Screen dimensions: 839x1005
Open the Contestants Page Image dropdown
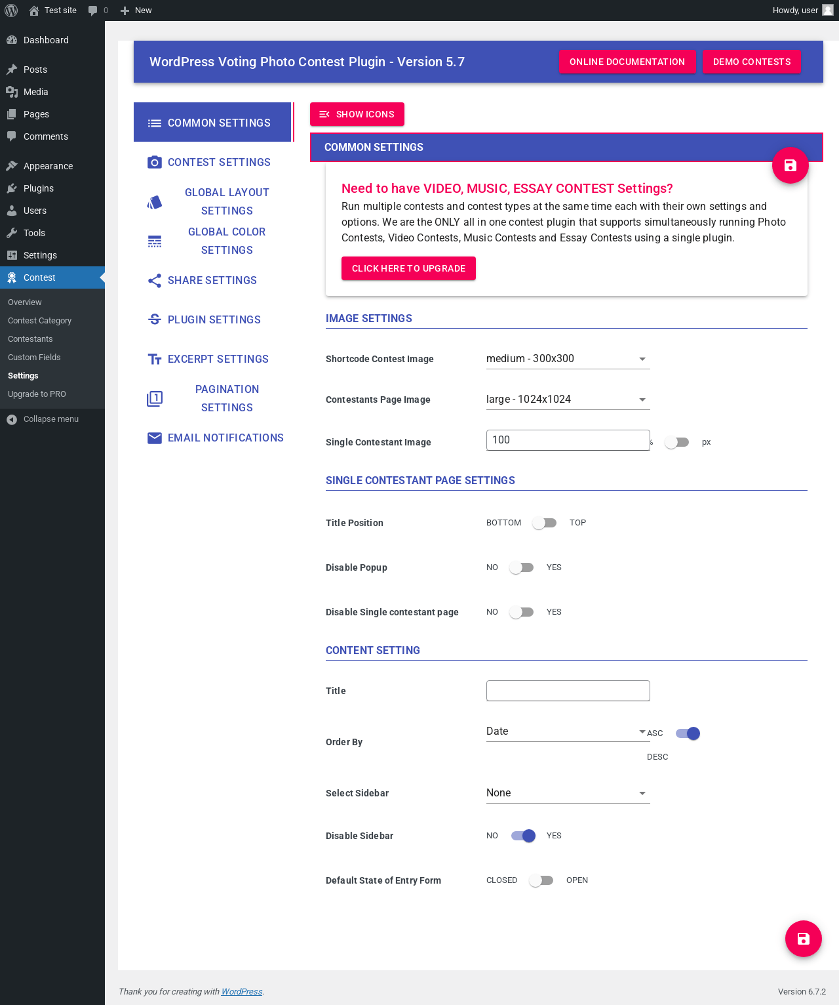click(568, 400)
